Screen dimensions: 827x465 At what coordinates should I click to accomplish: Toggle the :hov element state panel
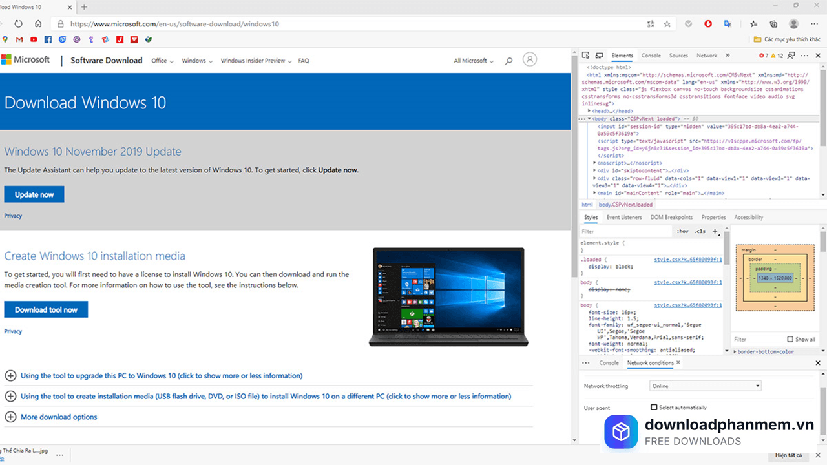(x=682, y=231)
